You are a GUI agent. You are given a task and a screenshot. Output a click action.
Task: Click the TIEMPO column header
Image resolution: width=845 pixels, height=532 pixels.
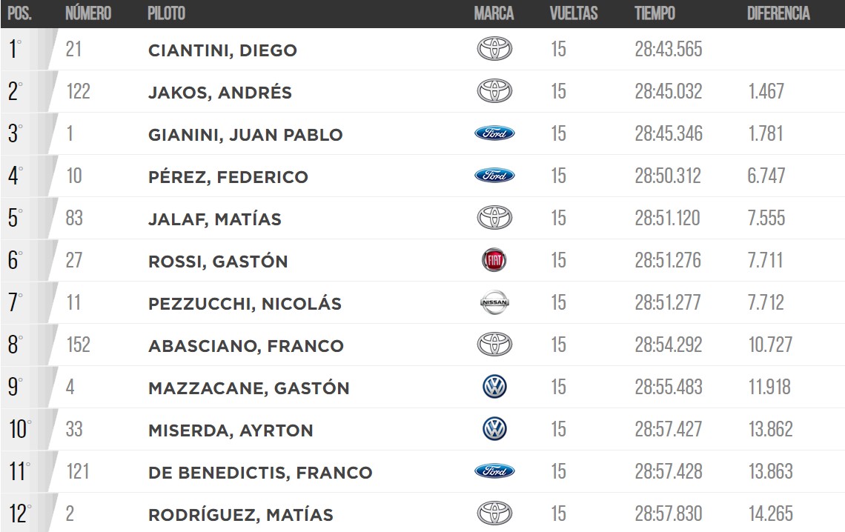coord(655,13)
